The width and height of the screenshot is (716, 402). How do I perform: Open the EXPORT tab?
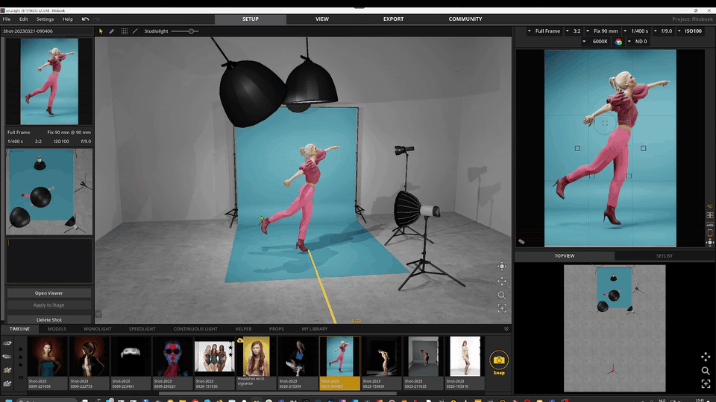pos(393,19)
